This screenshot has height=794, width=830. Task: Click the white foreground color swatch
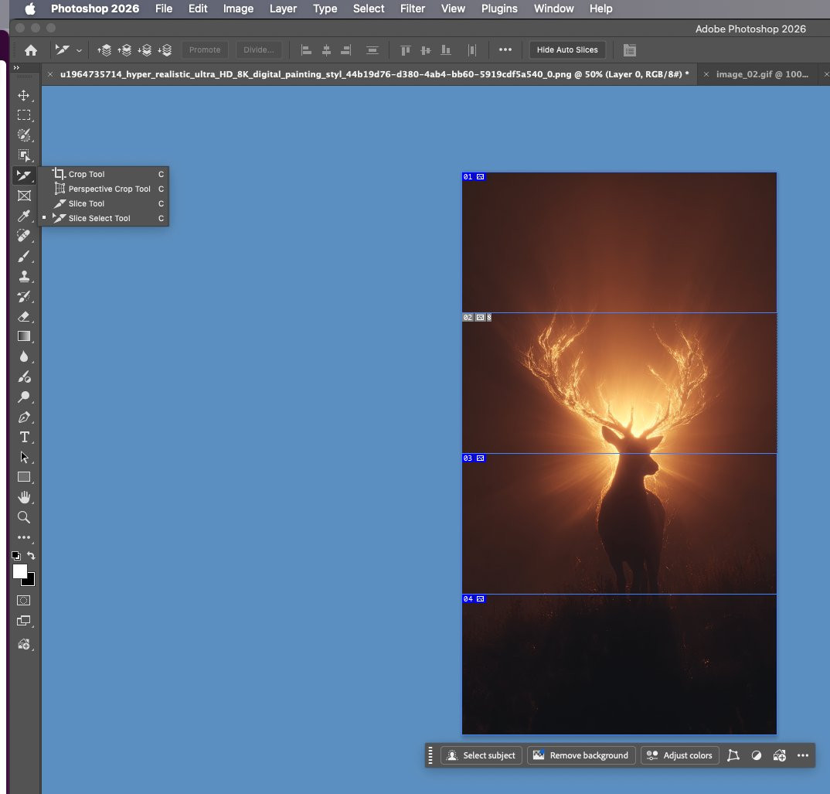tap(19, 571)
